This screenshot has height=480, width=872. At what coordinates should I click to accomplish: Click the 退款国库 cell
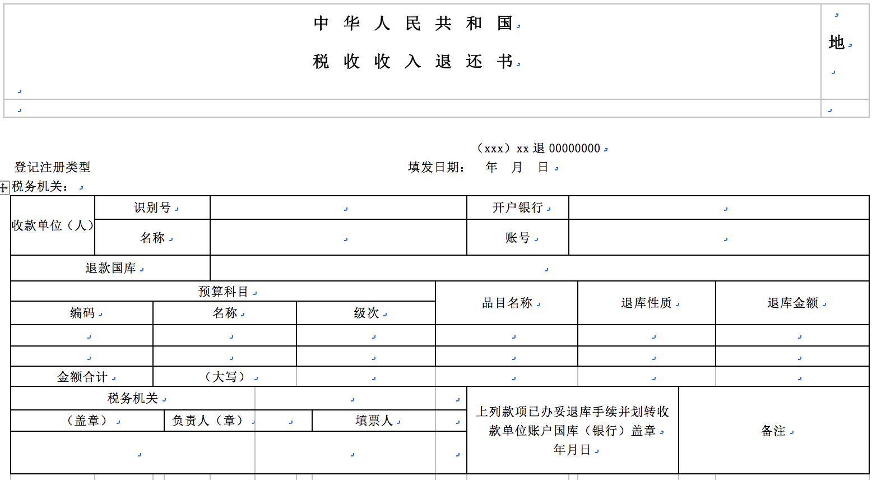coord(110,268)
